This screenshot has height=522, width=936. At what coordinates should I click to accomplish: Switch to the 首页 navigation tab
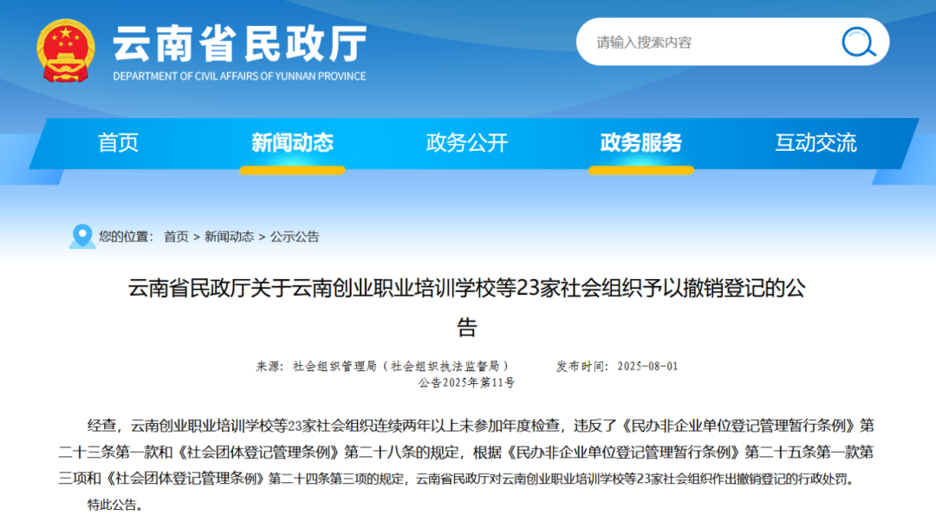coord(118,142)
